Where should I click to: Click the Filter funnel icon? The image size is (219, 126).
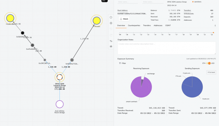tap(120, 63)
